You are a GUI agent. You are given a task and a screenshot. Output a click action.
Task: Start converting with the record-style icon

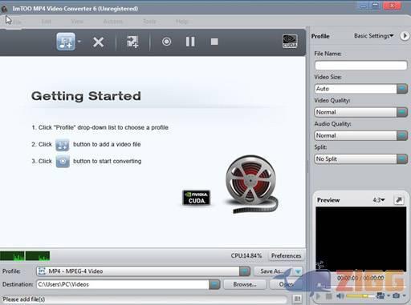[x=166, y=42]
